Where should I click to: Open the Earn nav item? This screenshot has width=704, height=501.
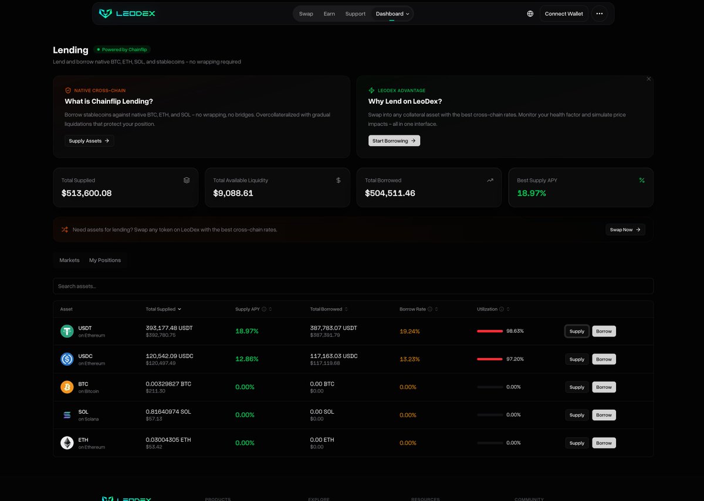tap(329, 13)
